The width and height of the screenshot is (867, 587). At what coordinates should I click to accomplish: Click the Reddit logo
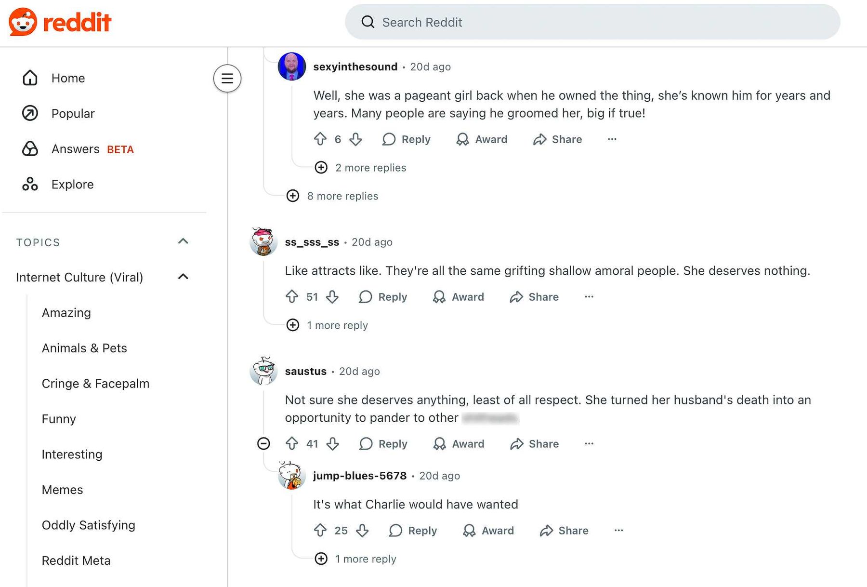(x=60, y=22)
